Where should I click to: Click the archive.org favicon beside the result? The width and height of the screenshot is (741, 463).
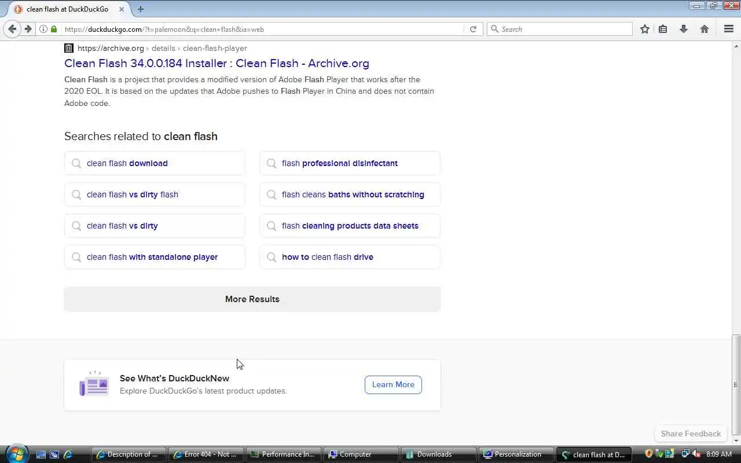[x=69, y=48]
